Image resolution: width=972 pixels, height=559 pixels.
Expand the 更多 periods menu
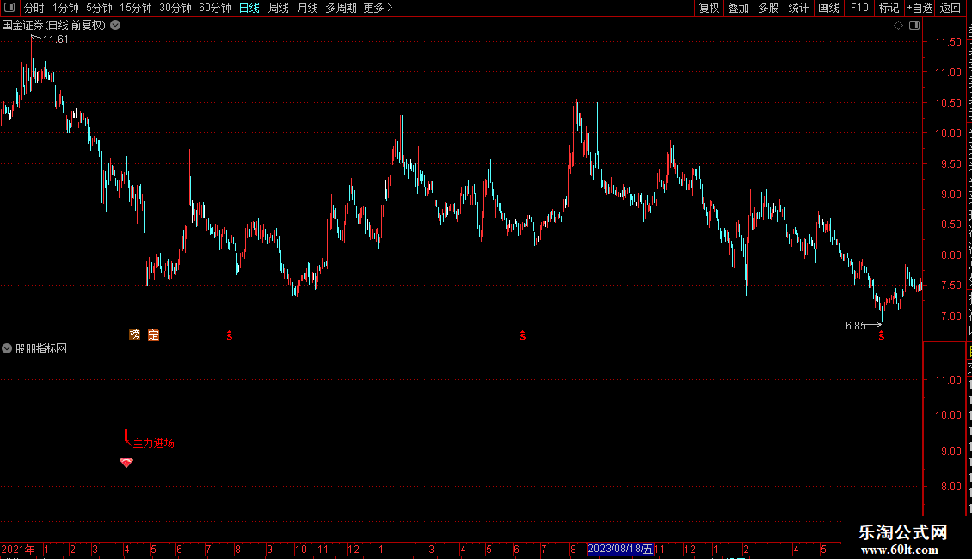(378, 8)
